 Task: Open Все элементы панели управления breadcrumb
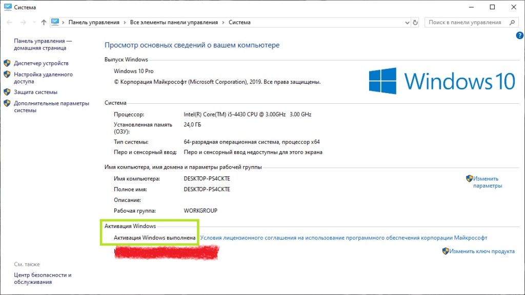coord(174,22)
